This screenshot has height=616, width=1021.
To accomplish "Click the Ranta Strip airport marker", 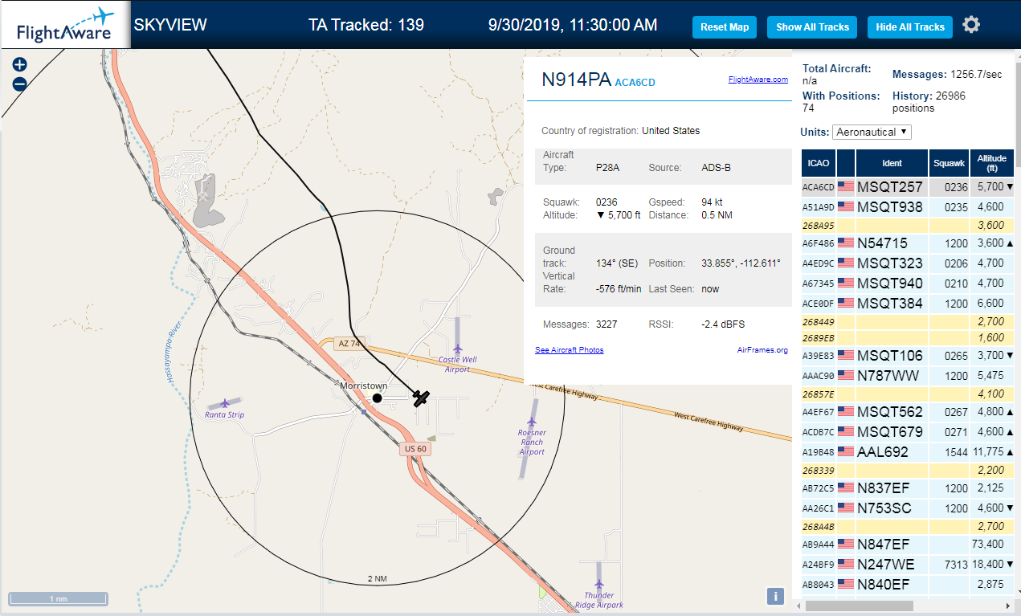I will pos(224,403).
